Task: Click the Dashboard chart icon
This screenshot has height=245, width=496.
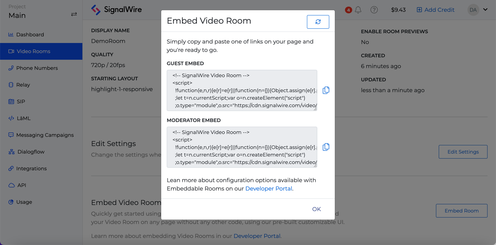Action: pyautogui.click(x=11, y=35)
